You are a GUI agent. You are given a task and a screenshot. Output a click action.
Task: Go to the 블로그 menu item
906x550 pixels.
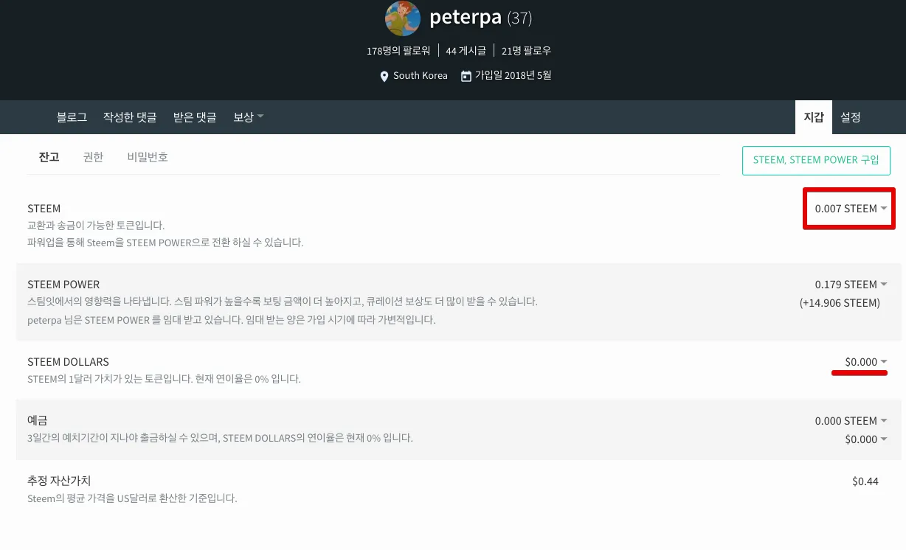(x=72, y=117)
